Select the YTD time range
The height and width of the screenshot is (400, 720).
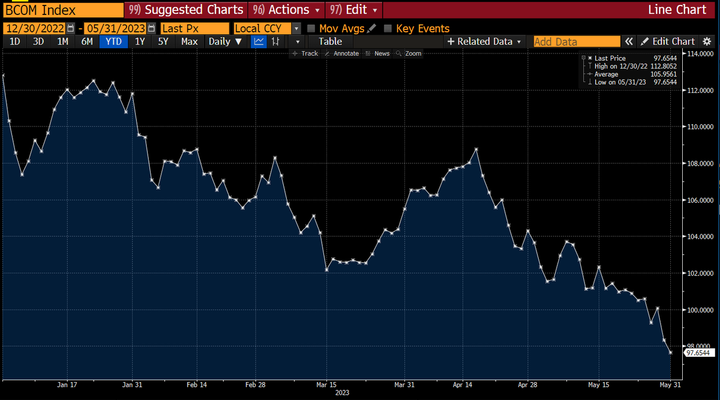tap(113, 41)
